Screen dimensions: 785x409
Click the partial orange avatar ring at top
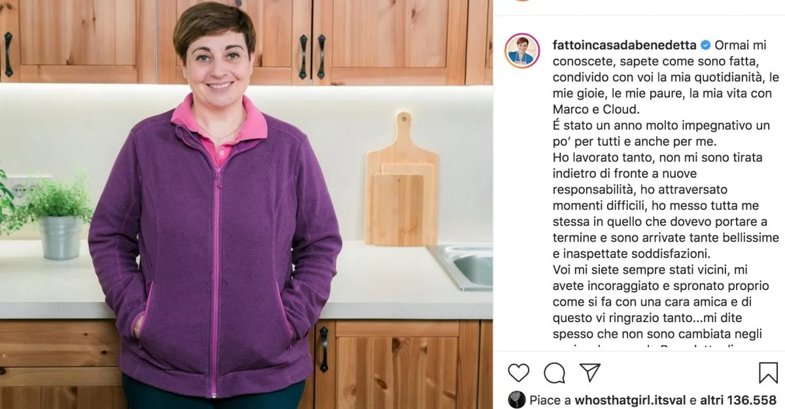(522, 1)
